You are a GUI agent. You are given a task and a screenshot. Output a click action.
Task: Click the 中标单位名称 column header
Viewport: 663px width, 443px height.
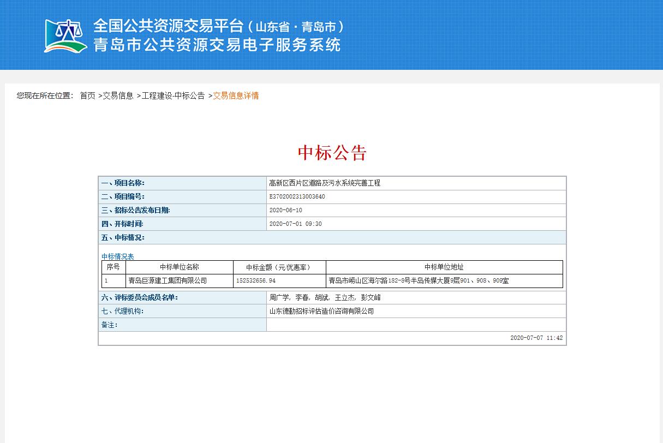(x=179, y=267)
